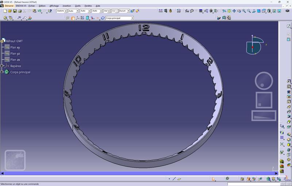The width and height of the screenshot is (292, 186).
Task: Select the Pan view tool
Action: point(234,11)
